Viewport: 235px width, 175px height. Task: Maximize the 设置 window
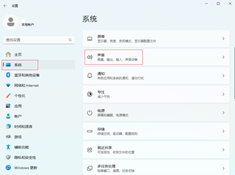pos(218,4)
